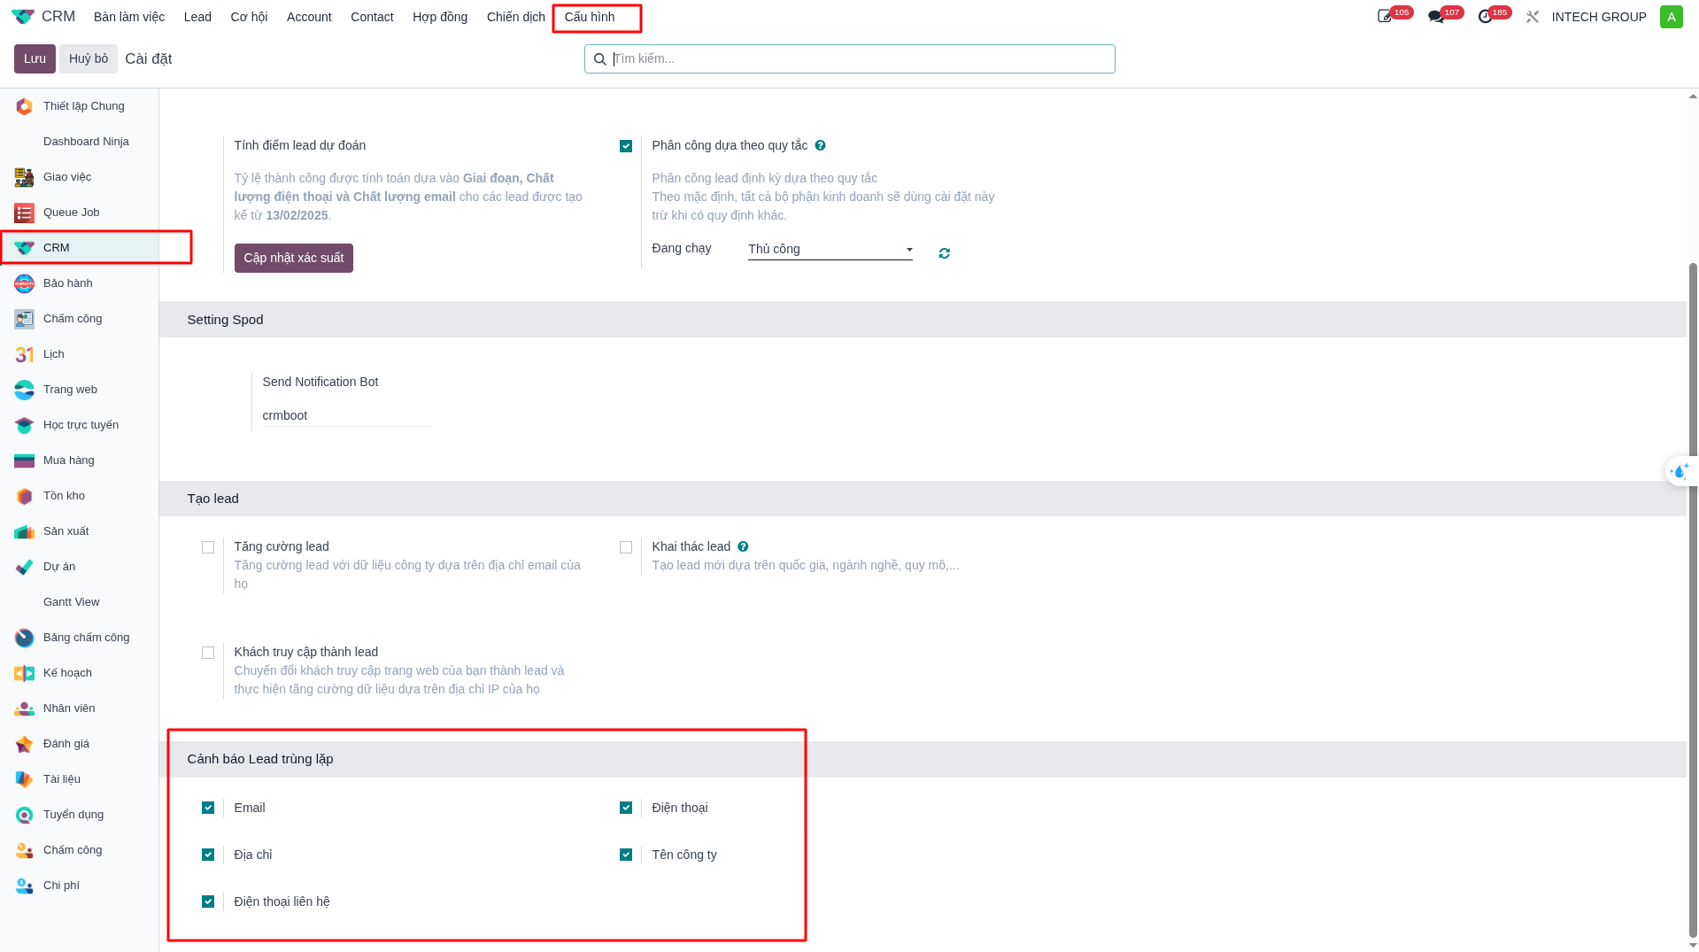Click the Huỷ bỏ discard button
This screenshot has width=1699, height=952.
[x=89, y=58]
